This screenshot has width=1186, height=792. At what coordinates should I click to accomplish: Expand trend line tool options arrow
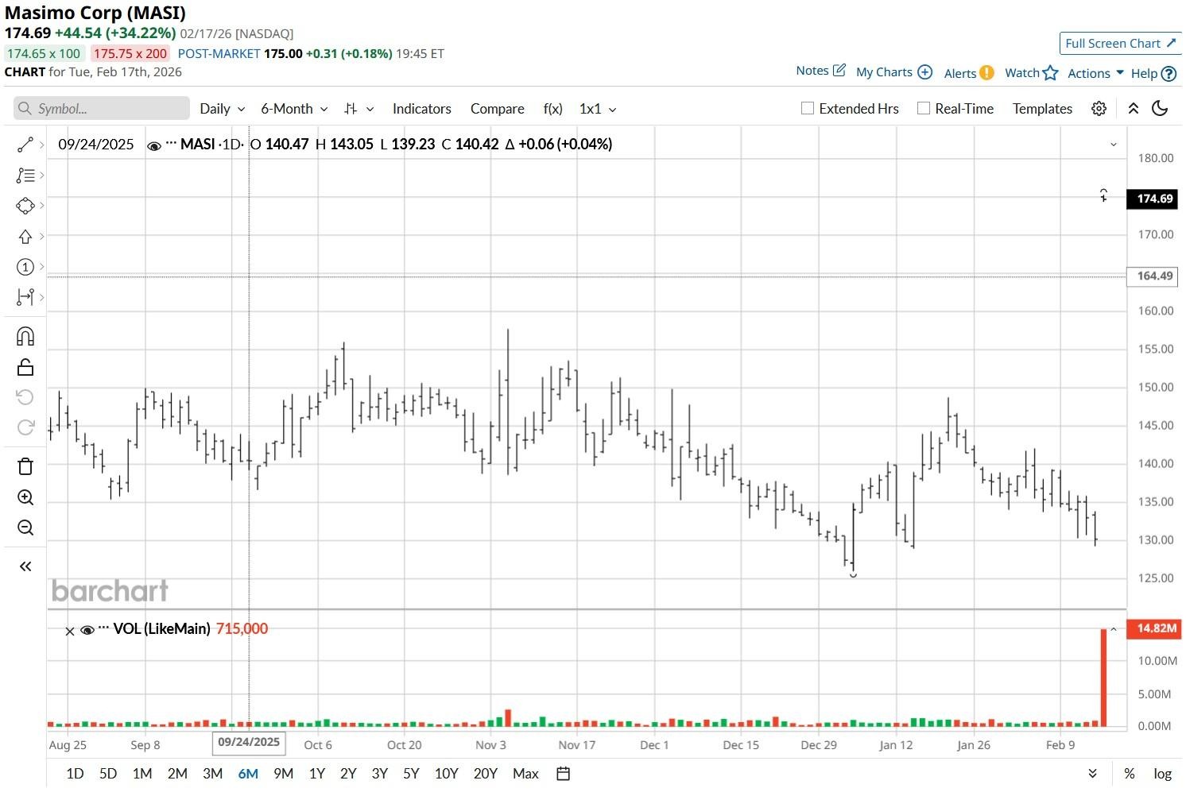point(41,145)
